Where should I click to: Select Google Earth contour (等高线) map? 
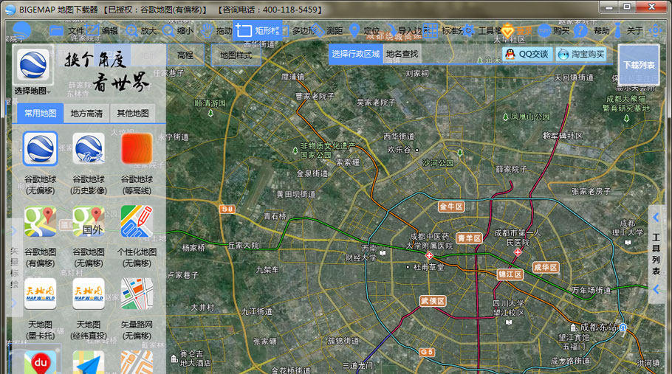coord(137,149)
